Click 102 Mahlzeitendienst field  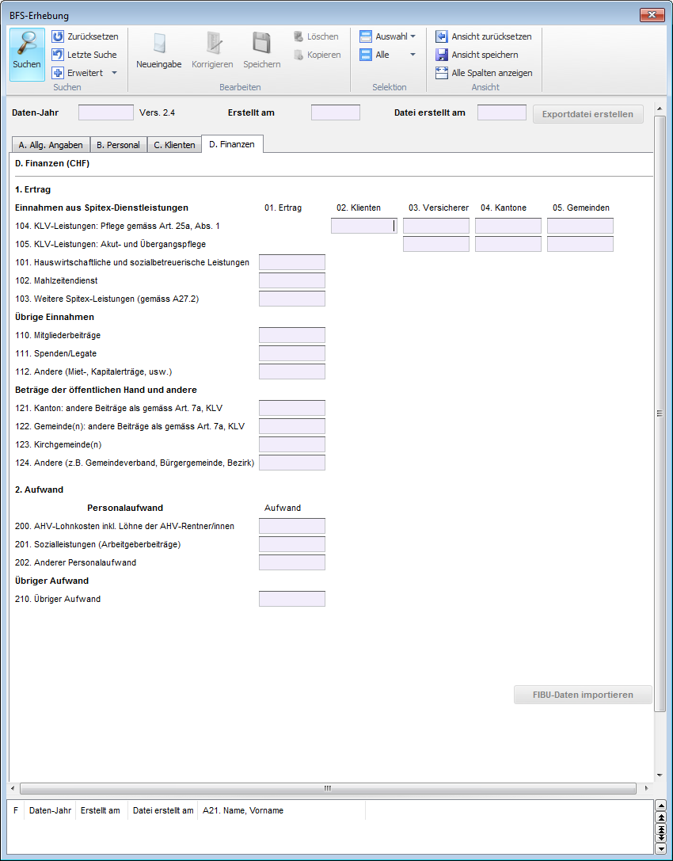point(292,280)
